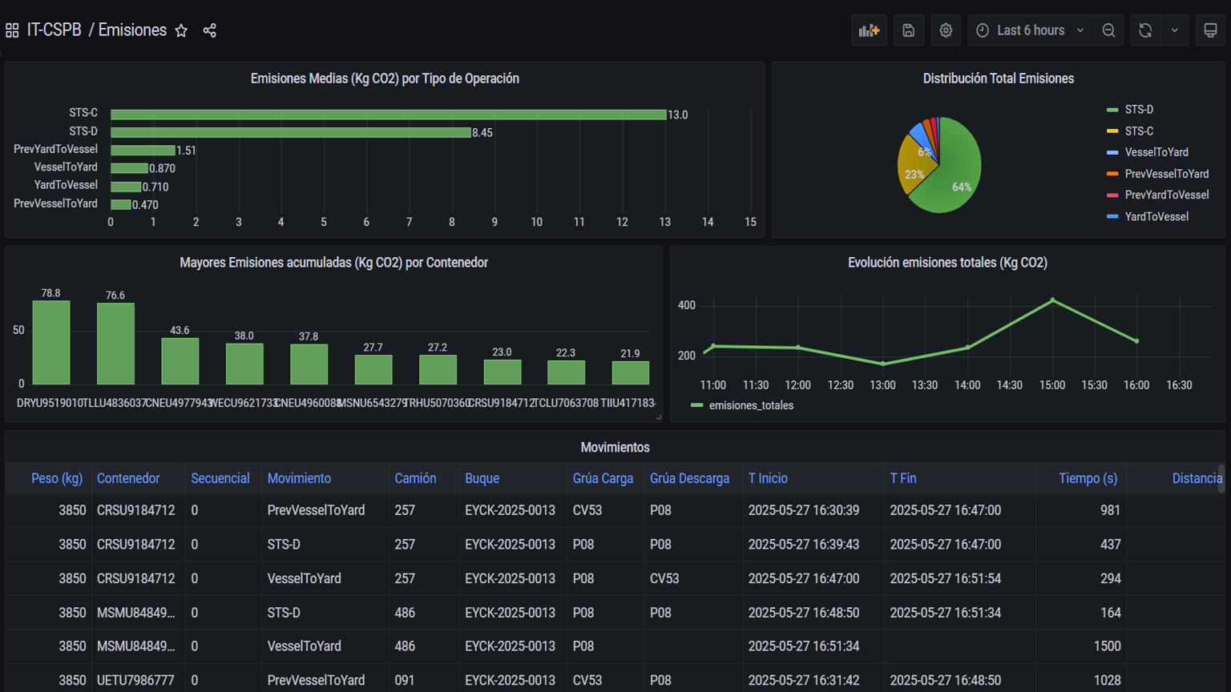Open Movimientos panel title menu
The height and width of the screenshot is (692, 1231).
click(615, 447)
